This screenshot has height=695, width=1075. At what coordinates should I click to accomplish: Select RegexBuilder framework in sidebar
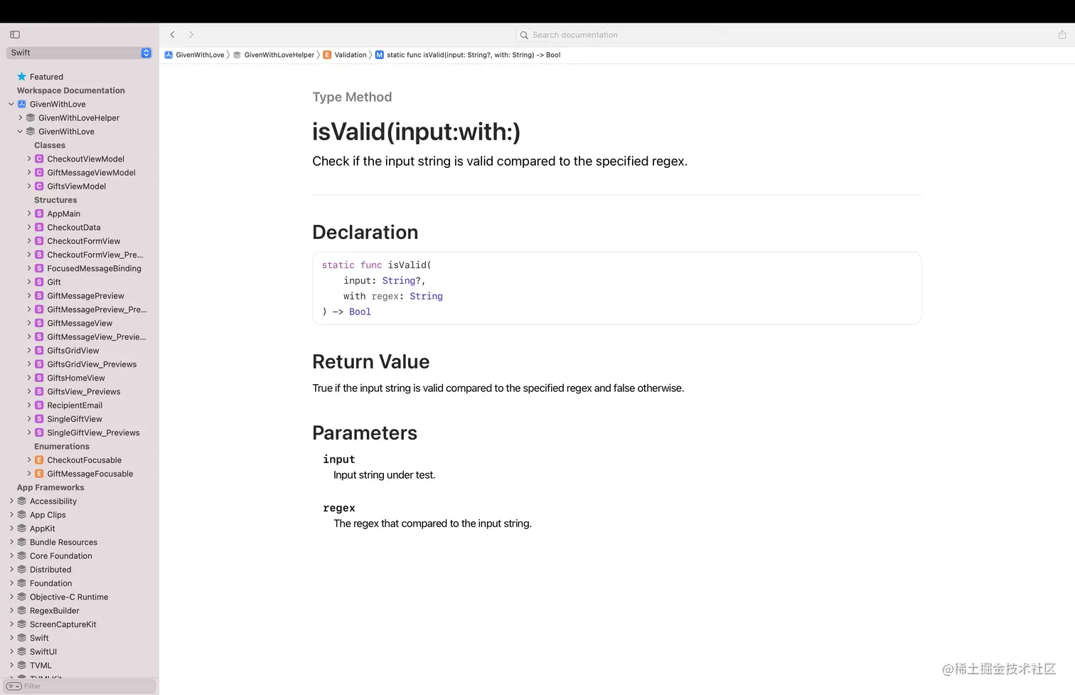pos(55,611)
